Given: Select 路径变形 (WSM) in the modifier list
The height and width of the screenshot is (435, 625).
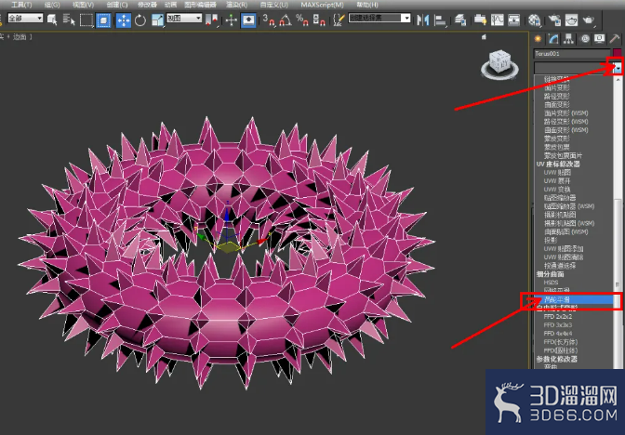Looking at the screenshot, I should pyautogui.click(x=566, y=122).
